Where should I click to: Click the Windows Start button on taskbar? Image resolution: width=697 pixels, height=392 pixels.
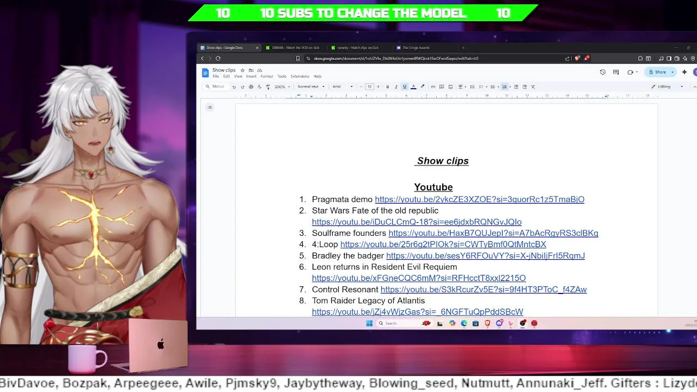(369, 323)
